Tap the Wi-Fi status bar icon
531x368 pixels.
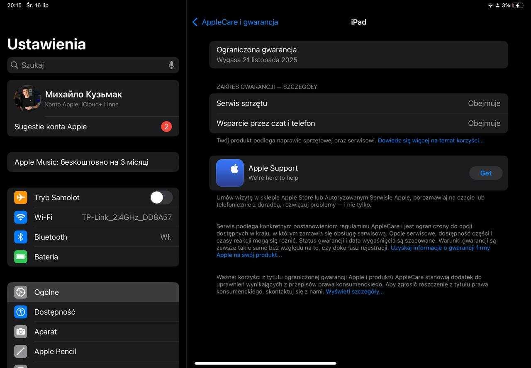(490, 5)
